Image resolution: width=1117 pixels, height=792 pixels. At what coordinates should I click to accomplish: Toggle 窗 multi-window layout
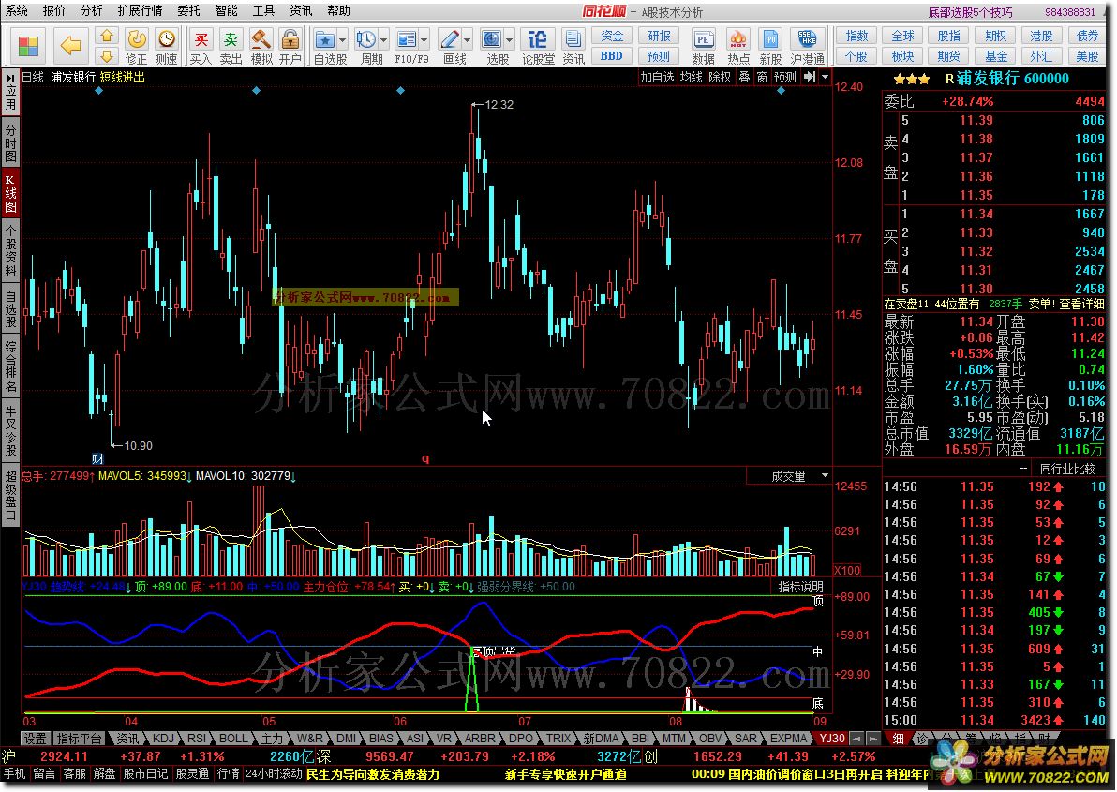click(762, 77)
